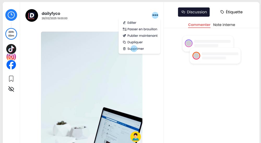The width and height of the screenshot is (261, 143).
Task: Click the copy icon beside Dupliquer
Action: point(124,42)
